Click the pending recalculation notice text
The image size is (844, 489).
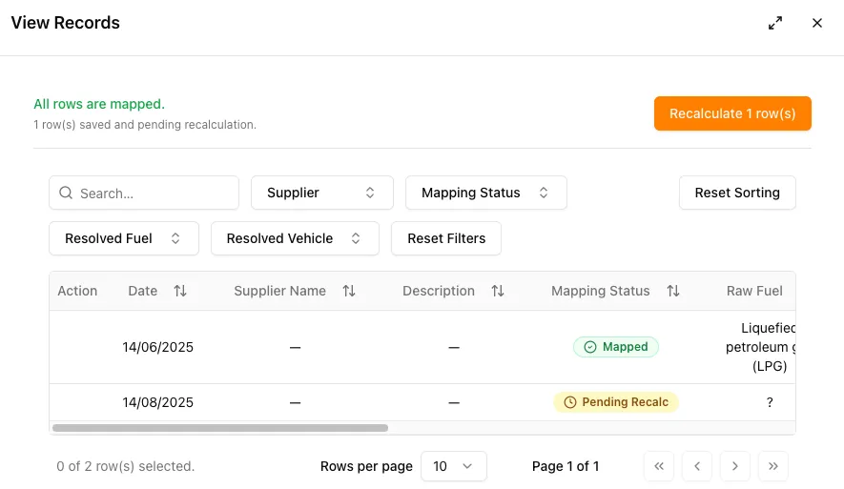tap(145, 125)
